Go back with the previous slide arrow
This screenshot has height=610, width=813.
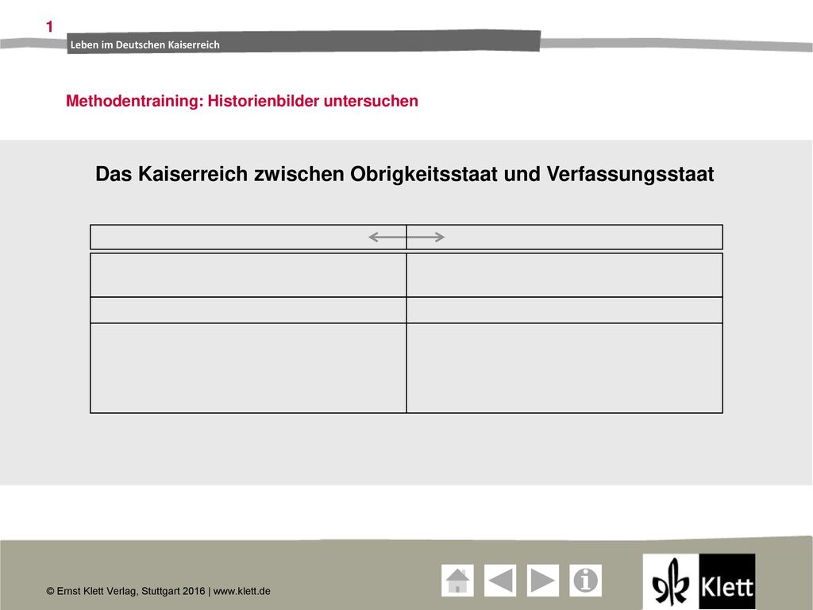[500, 581]
